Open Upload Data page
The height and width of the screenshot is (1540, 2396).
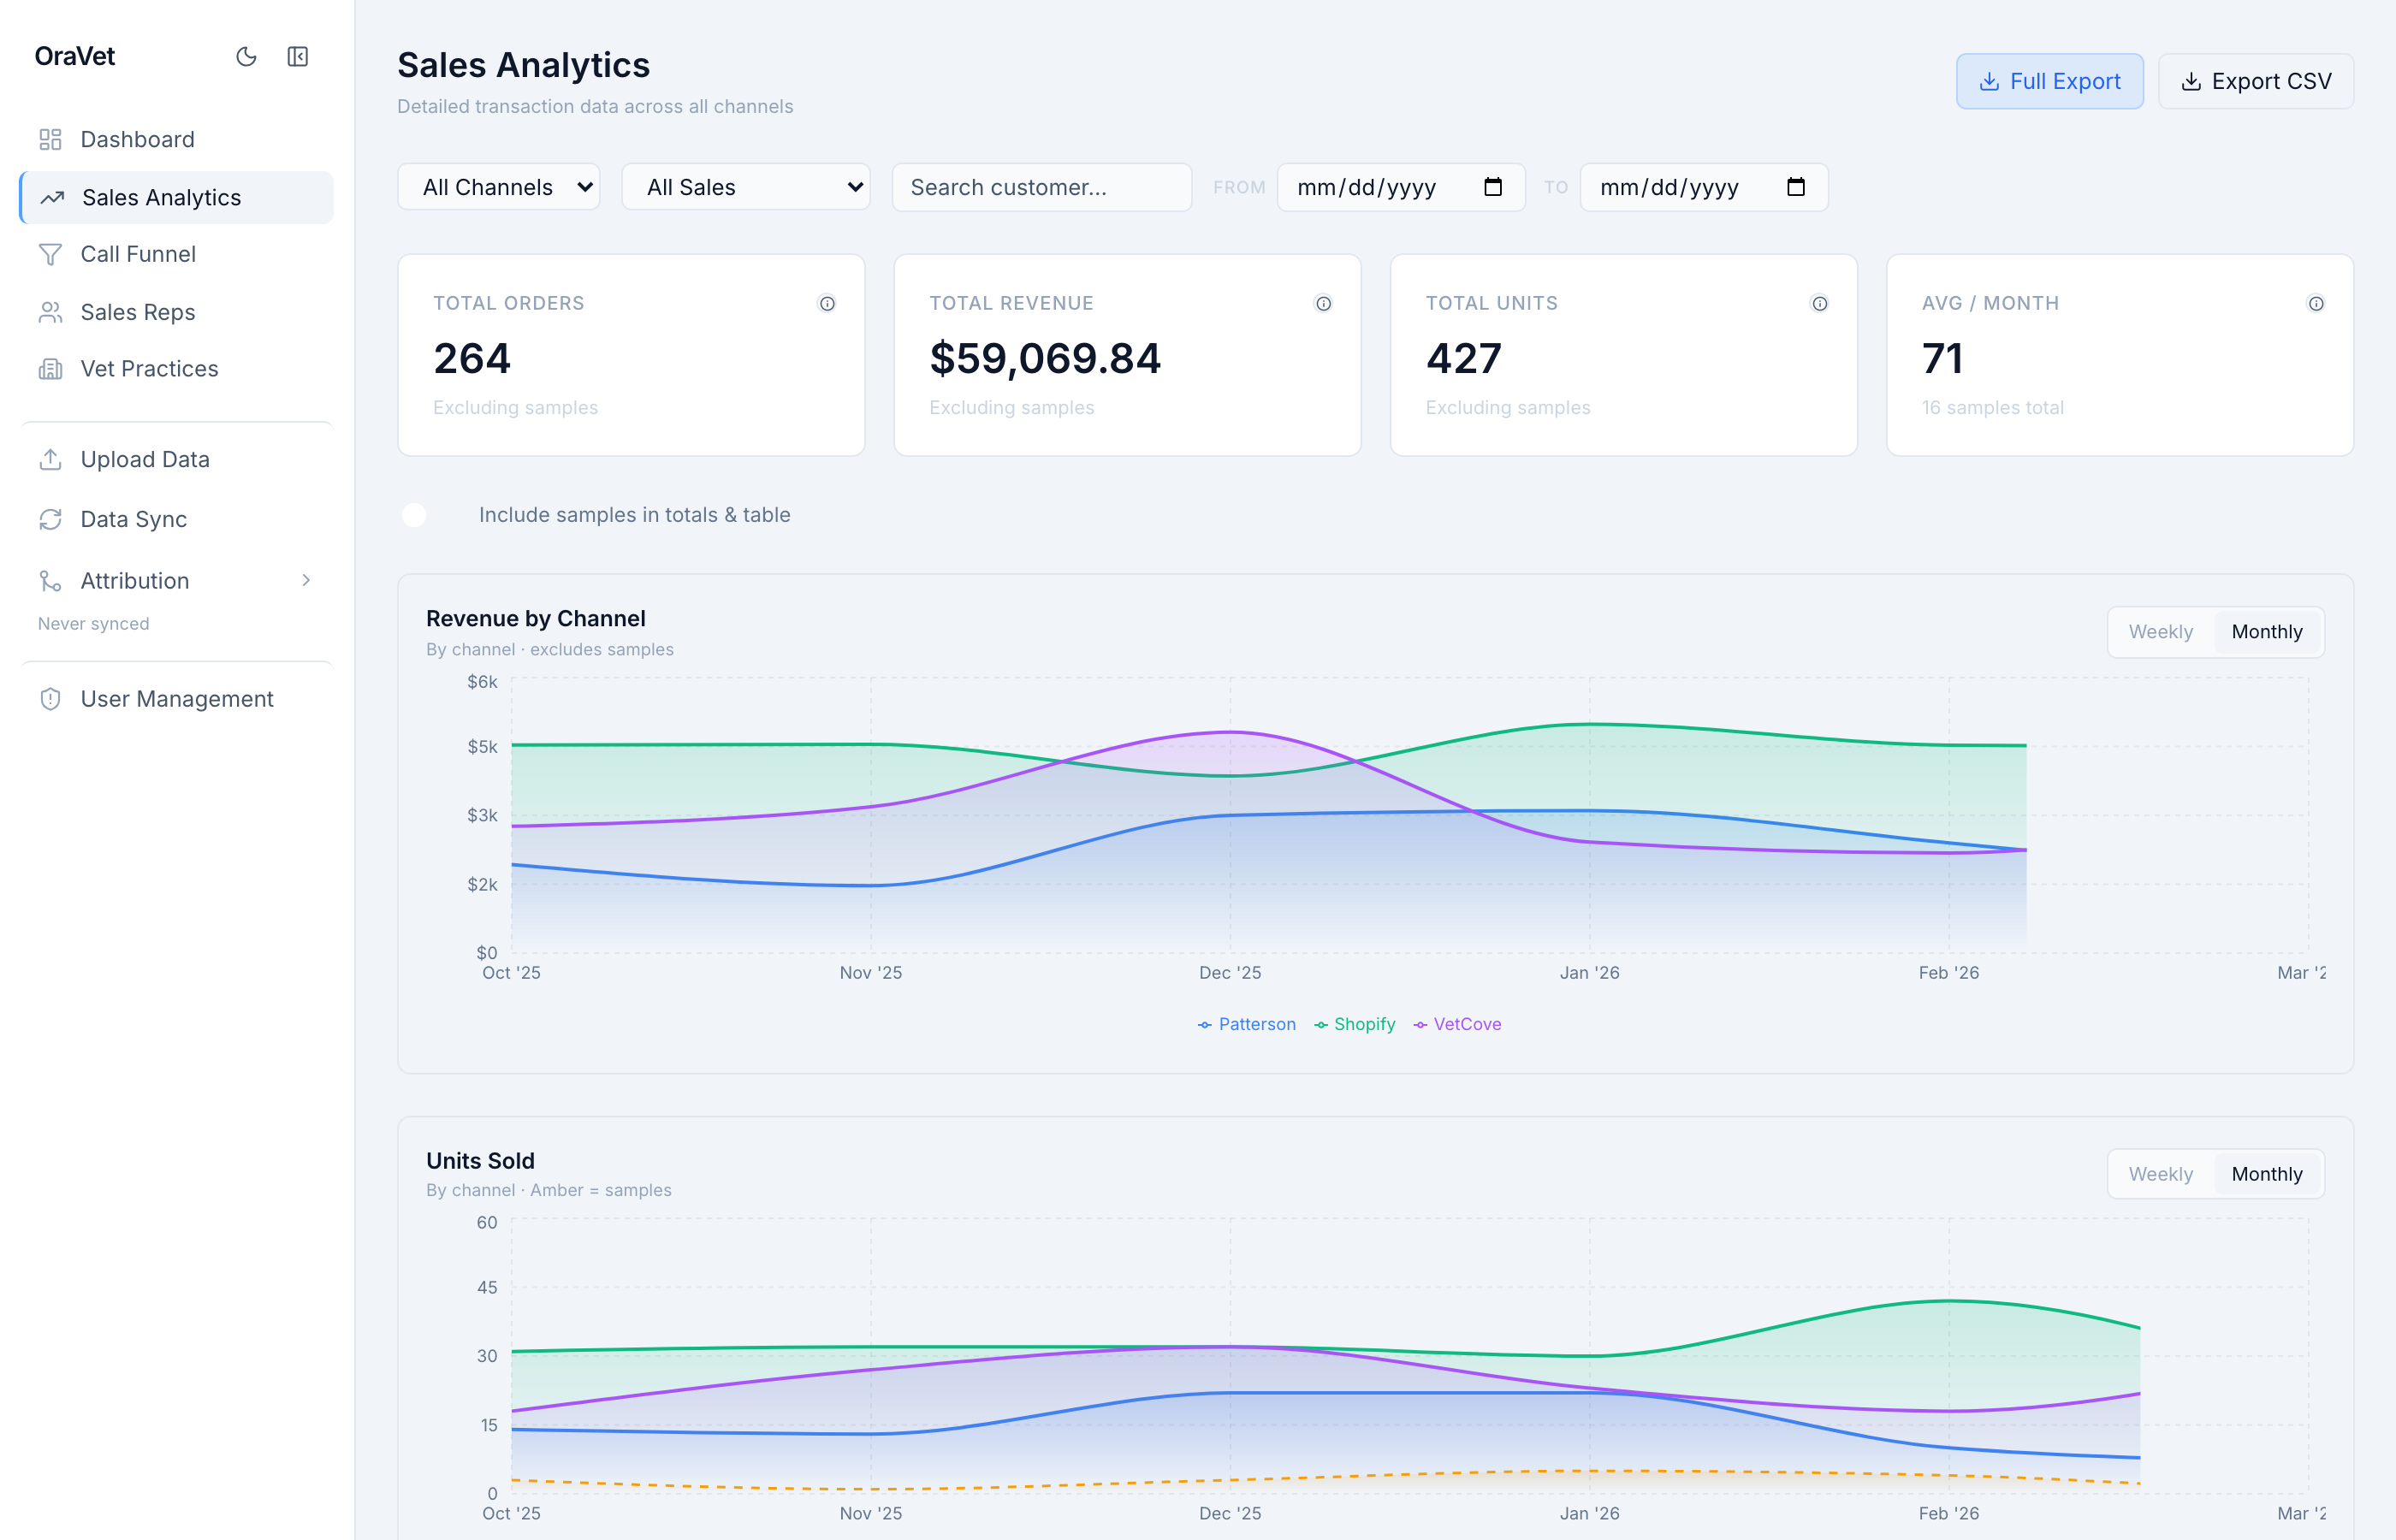click(177, 460)
